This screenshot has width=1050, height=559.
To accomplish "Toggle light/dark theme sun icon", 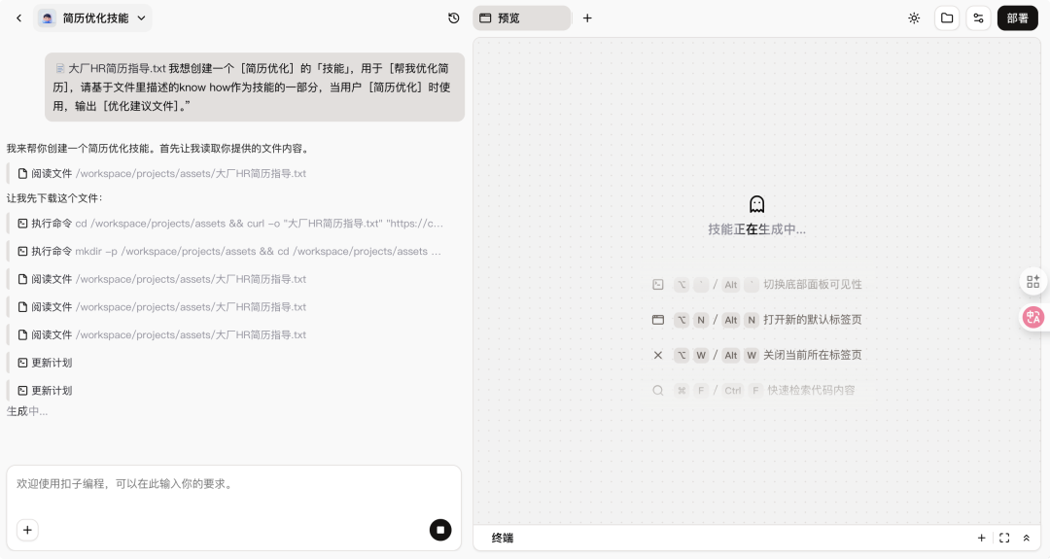I will (x=914, y=17).
